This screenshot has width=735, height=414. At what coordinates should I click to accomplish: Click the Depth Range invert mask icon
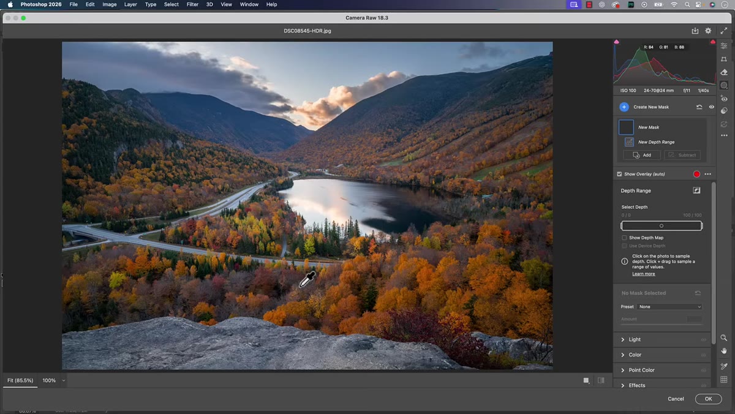(x=696, y=190)
